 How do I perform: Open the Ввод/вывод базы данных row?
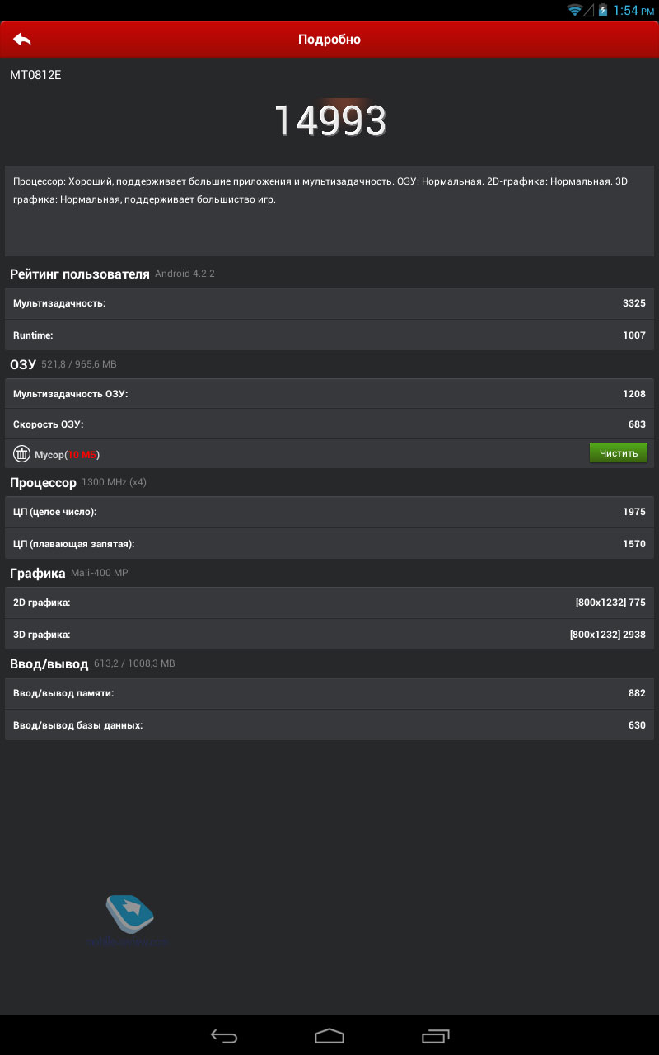click(329, 725)
